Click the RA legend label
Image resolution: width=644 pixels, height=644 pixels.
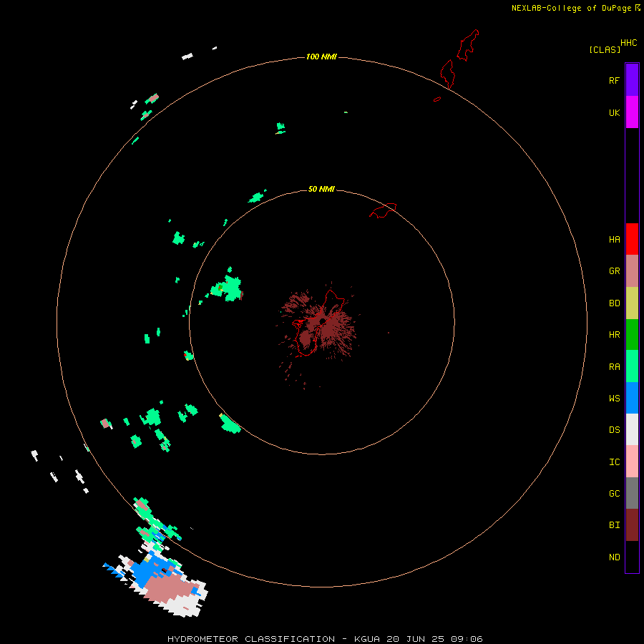(614, 367)
